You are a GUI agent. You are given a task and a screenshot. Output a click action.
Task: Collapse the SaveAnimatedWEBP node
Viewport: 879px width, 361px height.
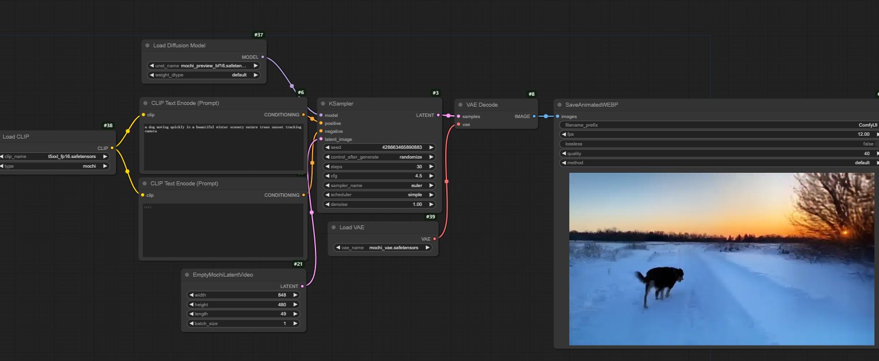(x=560, y=105)
